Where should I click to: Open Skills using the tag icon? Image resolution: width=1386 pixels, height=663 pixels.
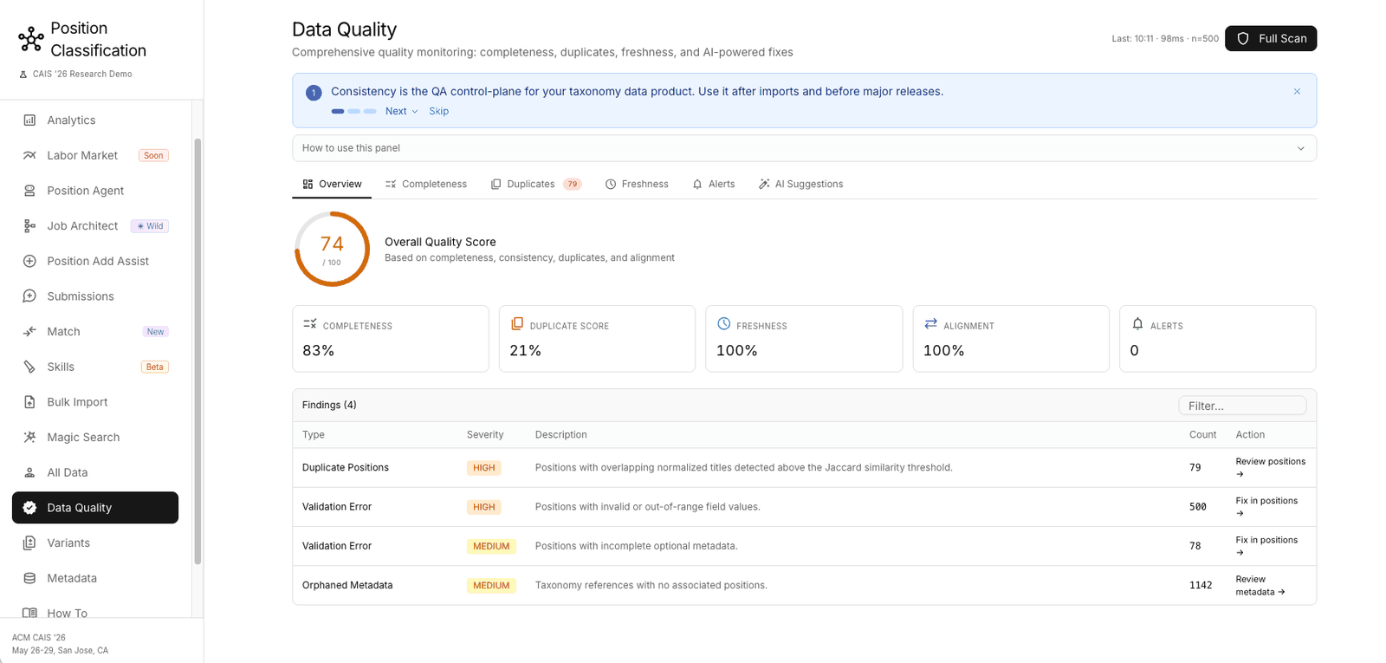[29, 367]
